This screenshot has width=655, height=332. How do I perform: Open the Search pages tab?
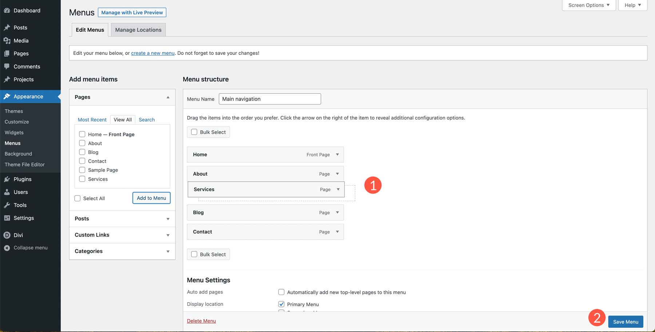pyautogui.click(x=147, y=120)
